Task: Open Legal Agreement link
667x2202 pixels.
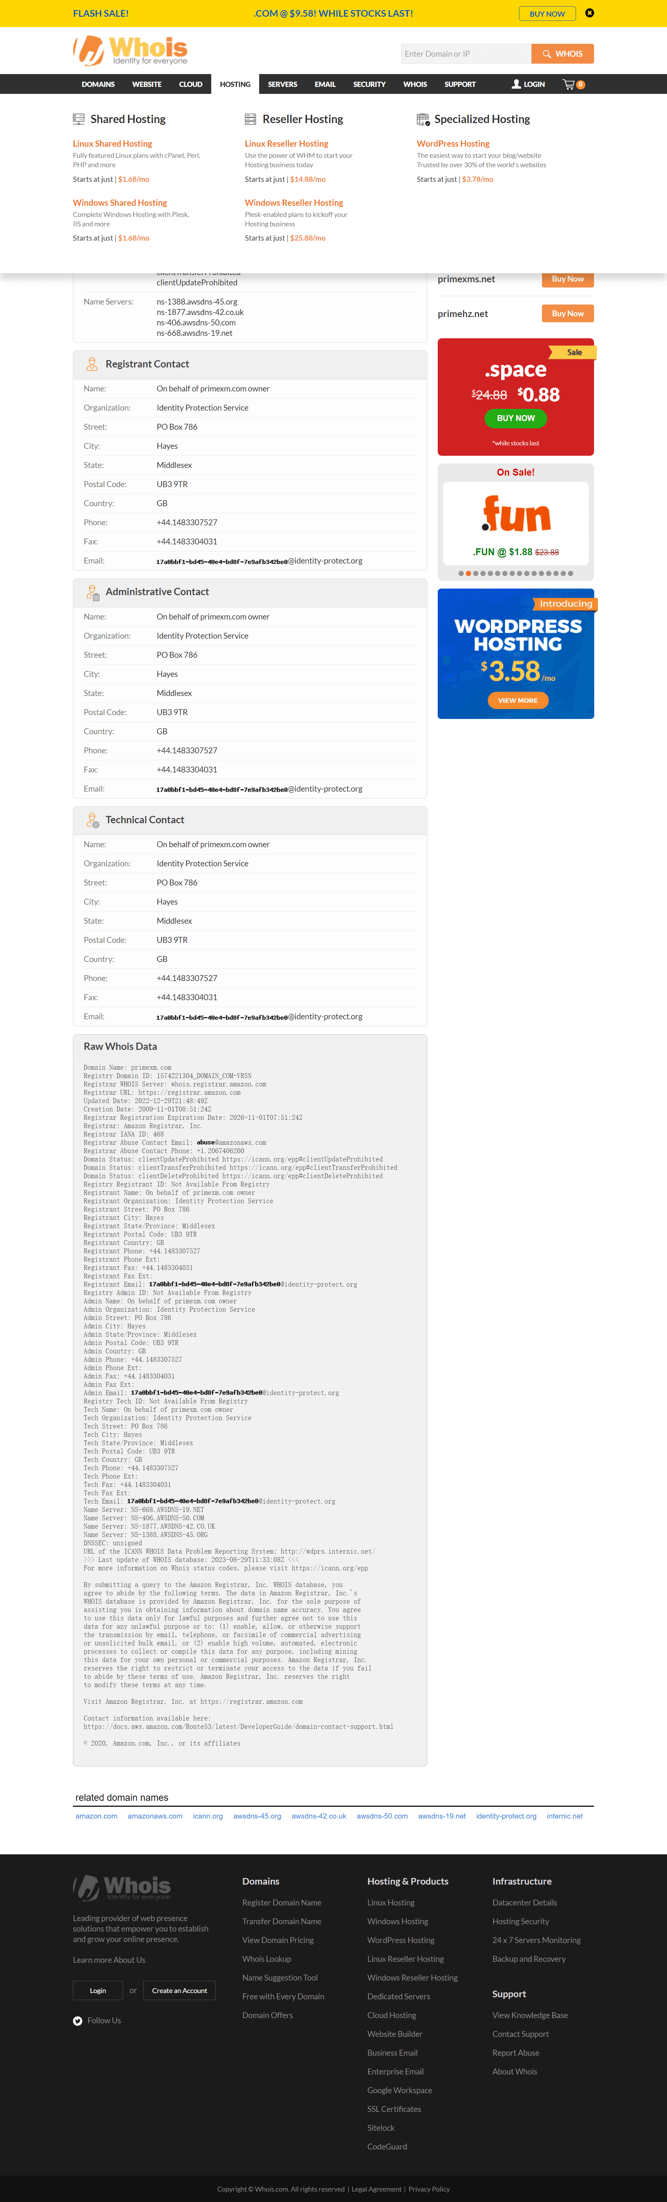Action: pos(377,2189)
